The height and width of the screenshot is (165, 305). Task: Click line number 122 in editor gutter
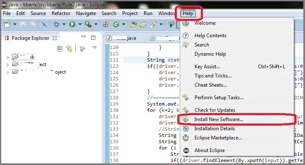(114, 60)
